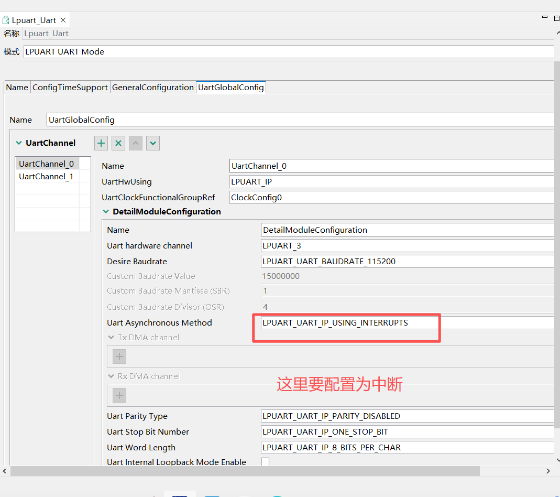The width and height of the screenshot is (560, 497).
Task: Click Custom Baudrate Mantissa (SBR) field
Action: click(407, 291)
